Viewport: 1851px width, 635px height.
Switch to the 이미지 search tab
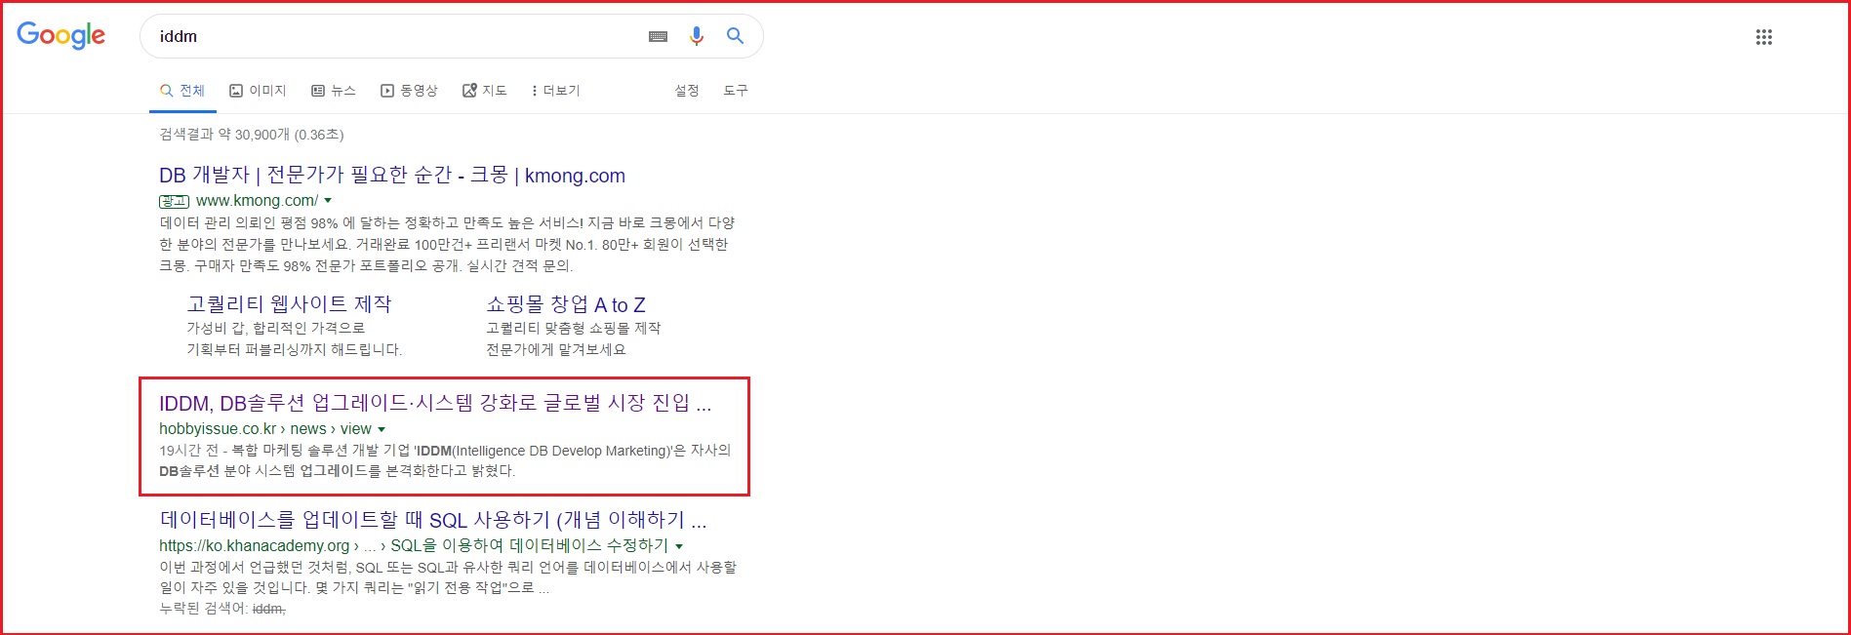[258, 91]
